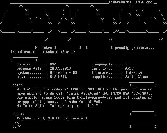Click the 'system........:' field label
167x133 pixels.
tap(32, 73)
